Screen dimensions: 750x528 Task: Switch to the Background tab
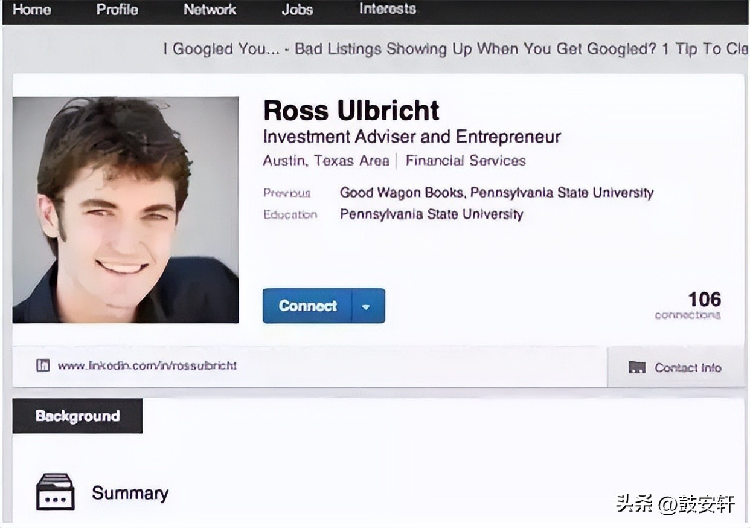[77, 416]
